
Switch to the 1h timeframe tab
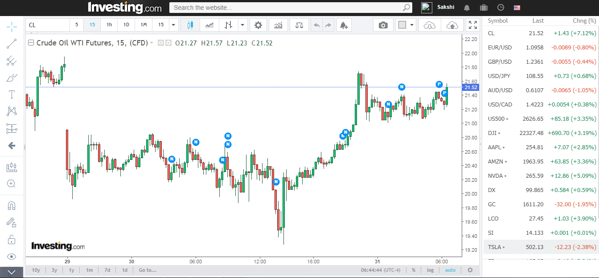109,25
